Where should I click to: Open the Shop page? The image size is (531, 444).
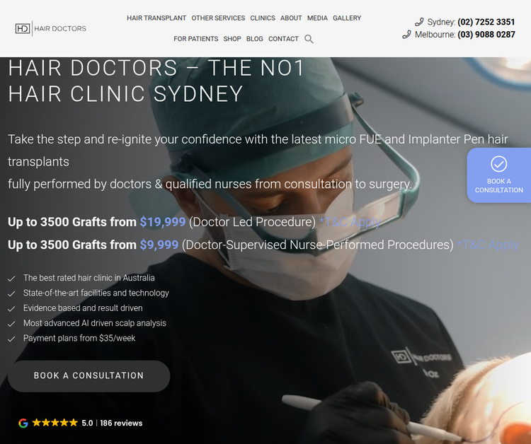232,39
